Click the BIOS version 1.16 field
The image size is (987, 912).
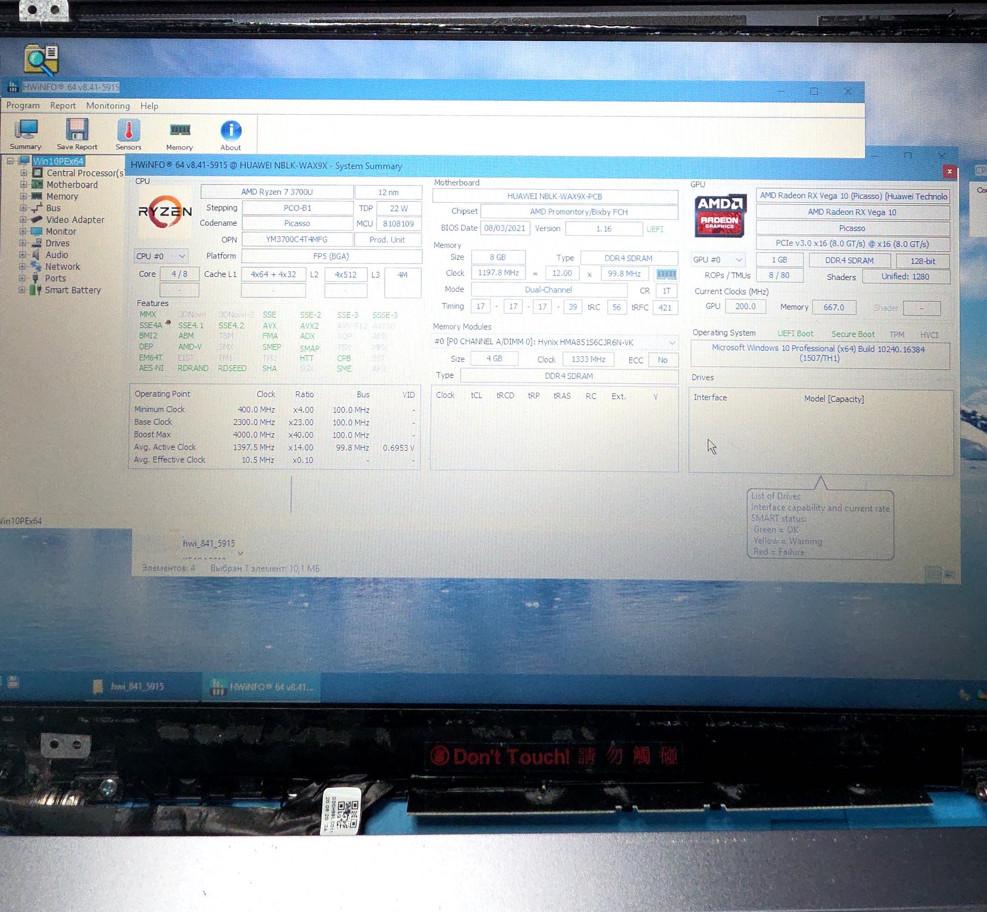pos(604,228)
